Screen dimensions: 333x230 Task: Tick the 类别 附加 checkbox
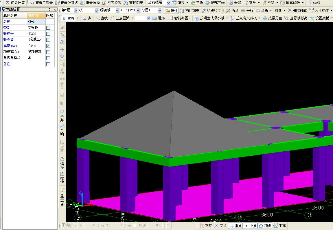click(48, 28)
